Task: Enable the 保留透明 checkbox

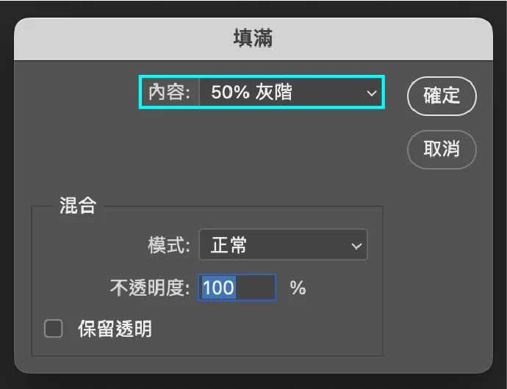Action: (54, 329)
